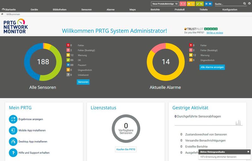Image resolution: width=252 pixels, height=161 pixels.
Task: Open the Maps menu
Action: (133, 9)
